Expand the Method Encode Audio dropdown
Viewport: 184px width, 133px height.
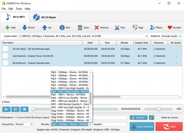tap(172, 36)
